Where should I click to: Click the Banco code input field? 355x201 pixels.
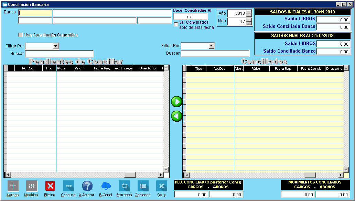(x=35, y=13)
